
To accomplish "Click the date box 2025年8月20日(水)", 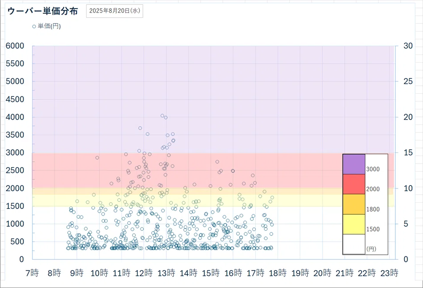I will [115, 11].
